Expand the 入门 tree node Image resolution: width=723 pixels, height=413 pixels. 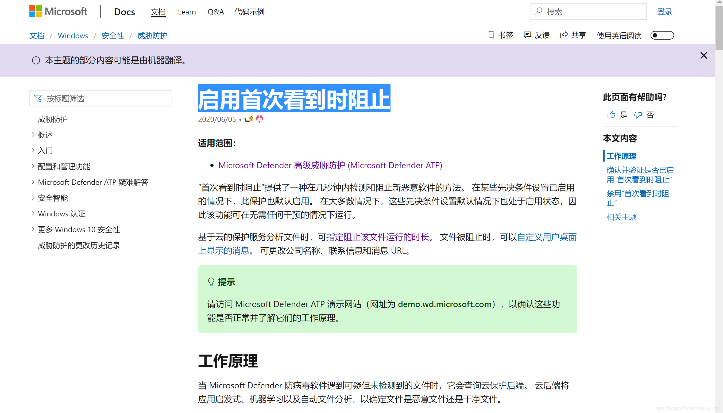(x=33, y=150)
